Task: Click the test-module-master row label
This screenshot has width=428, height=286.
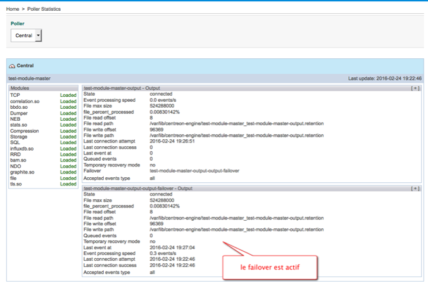Action: pyautogui.click(x=29, y=78)
